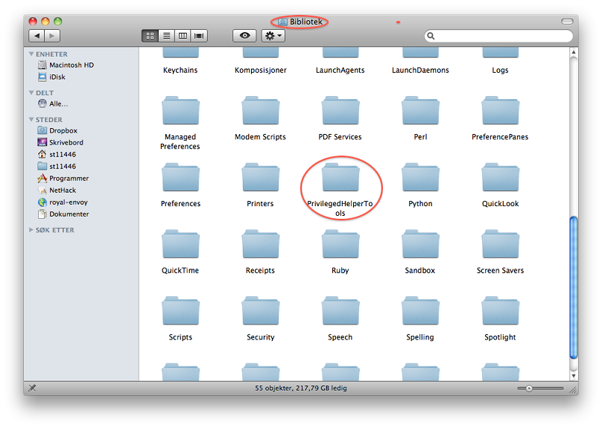Switch to Cover Flow view
Screen dimensions: 602x428
tap(199, 36)
